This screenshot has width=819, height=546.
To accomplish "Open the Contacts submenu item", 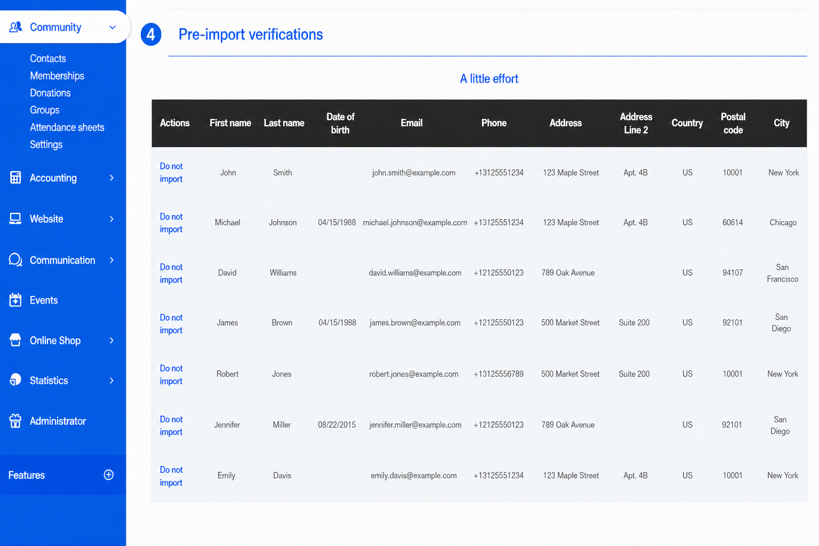I will (48, 58).
